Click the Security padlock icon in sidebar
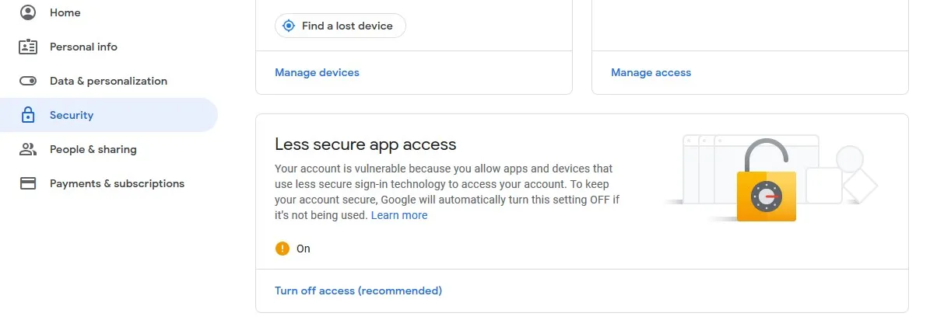Viewport: 937px width, 327px height. (28, 115)
